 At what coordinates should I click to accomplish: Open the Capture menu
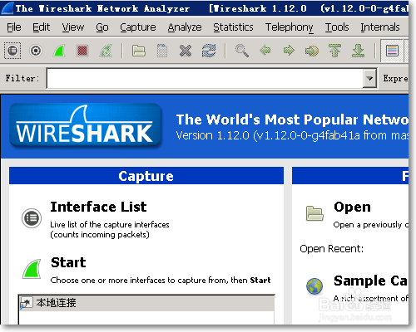[x=138, y=27]
